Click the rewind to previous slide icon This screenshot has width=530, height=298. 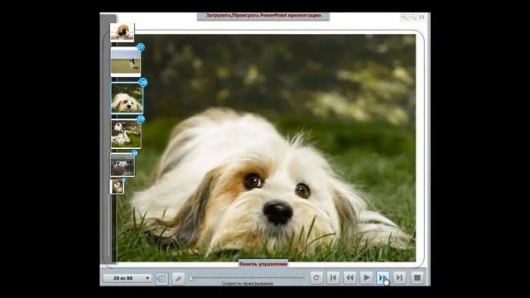349,278
